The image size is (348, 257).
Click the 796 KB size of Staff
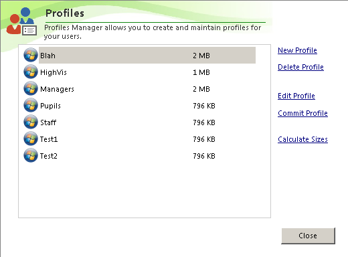[204, 122]
